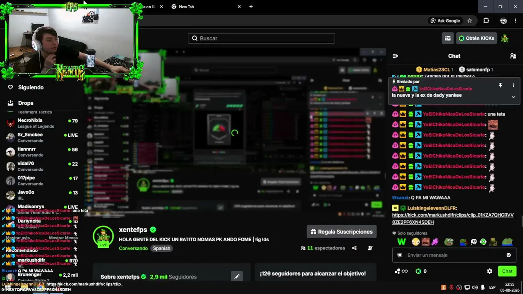The image size is (523, 294).
Task: Open the user avatar menu on Kick
Action: click(505, 38)
